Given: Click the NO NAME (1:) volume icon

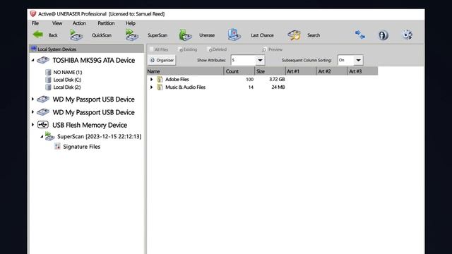Looking at the screenshot, I should 48,72.
